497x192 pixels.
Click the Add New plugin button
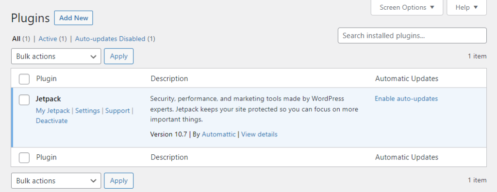[x=74, y=18]
